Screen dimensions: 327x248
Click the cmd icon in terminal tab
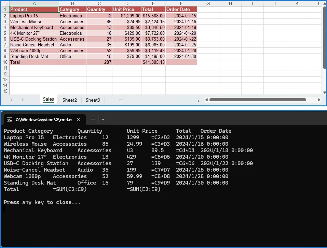pyautogui.click(x=9, y=119)
